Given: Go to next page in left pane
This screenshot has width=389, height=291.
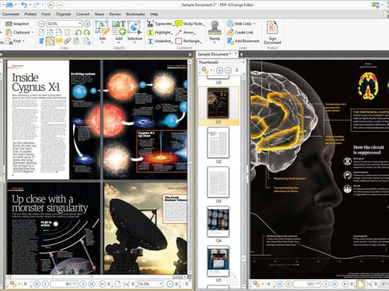Looking at the screenshot, I should [x=83, y=284].
